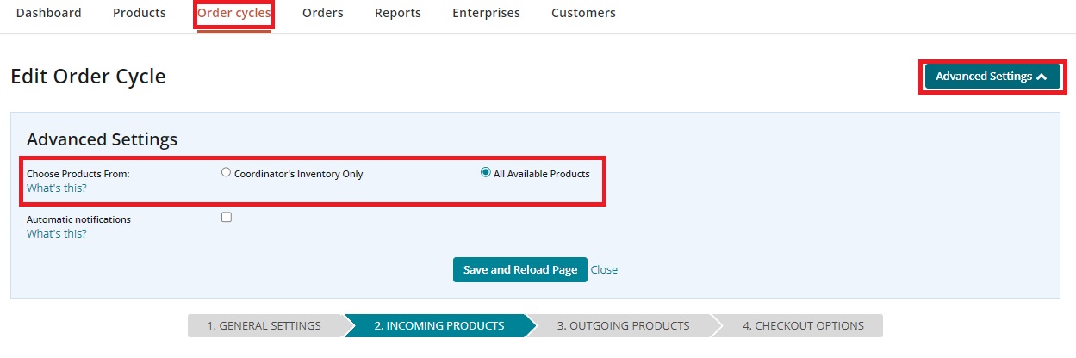Viewport: 1076px width, 358px height.
Task: Switch to the Enterprises menu
Action: 486,13
